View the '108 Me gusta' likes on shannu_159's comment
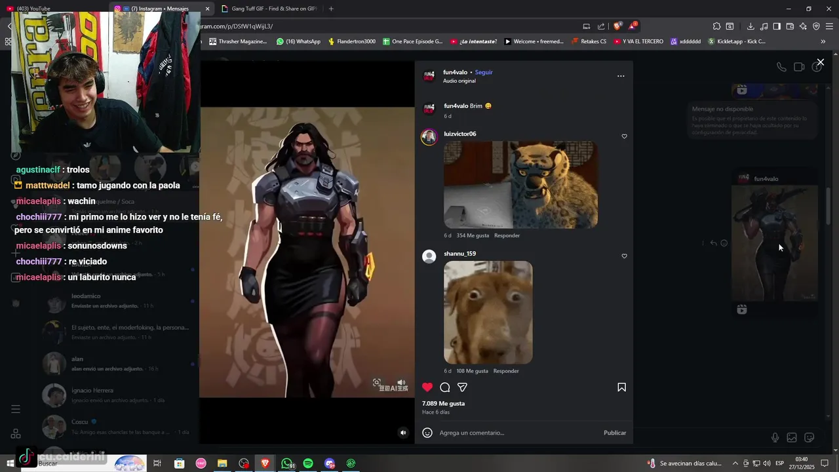 (472, 371)
